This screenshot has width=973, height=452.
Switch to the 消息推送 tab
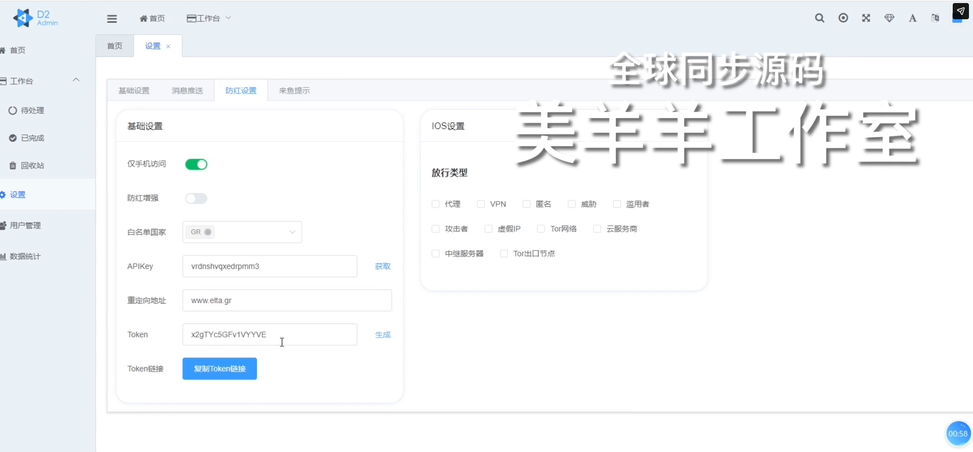pyautogui.click(x=188, y=91)
